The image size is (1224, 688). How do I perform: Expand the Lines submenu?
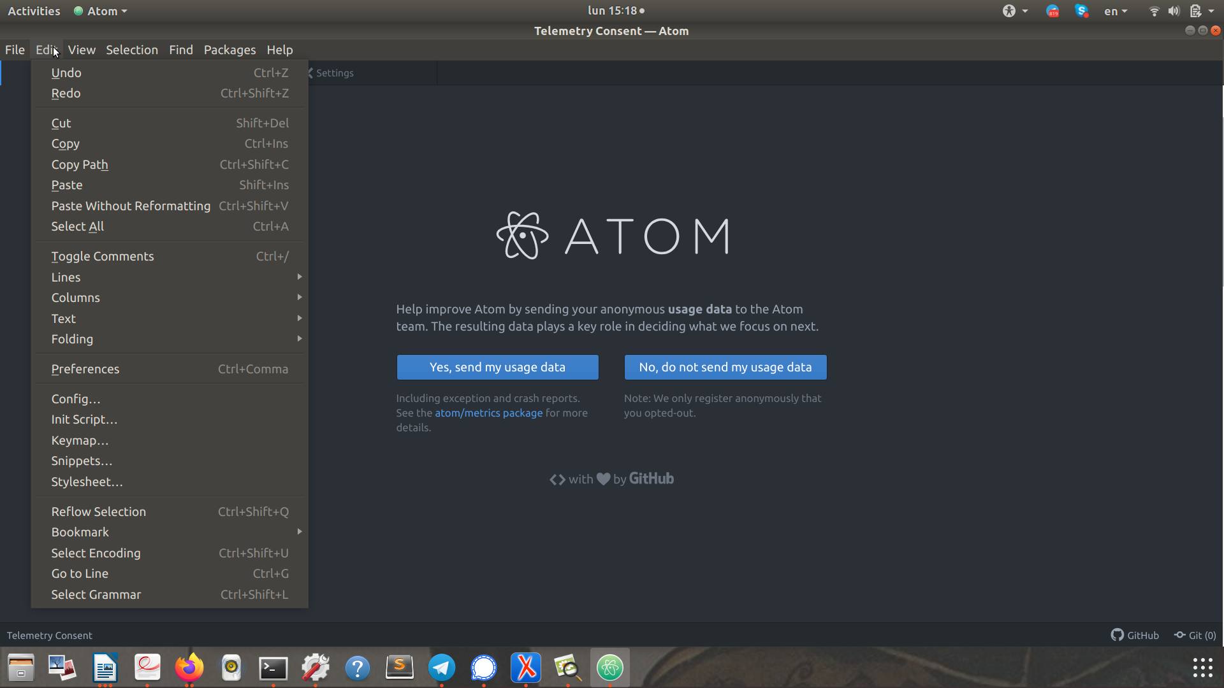click(170, 277)
